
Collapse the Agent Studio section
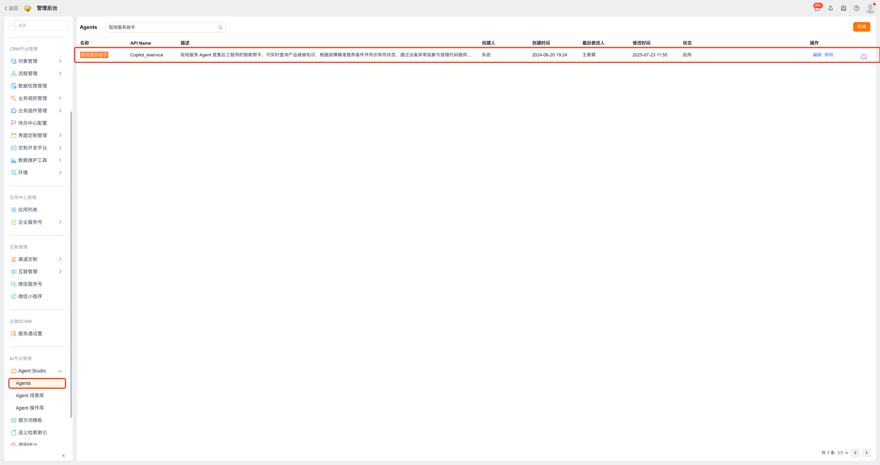tap(60, 371)
